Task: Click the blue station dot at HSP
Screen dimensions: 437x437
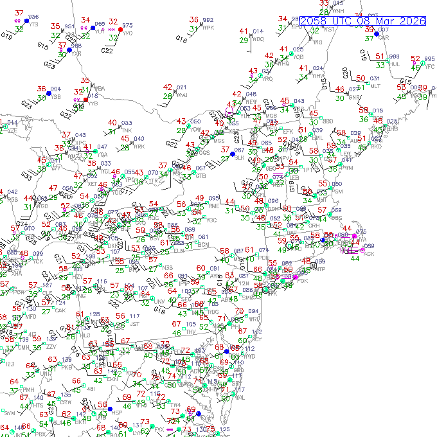Action: coord(110,409)
